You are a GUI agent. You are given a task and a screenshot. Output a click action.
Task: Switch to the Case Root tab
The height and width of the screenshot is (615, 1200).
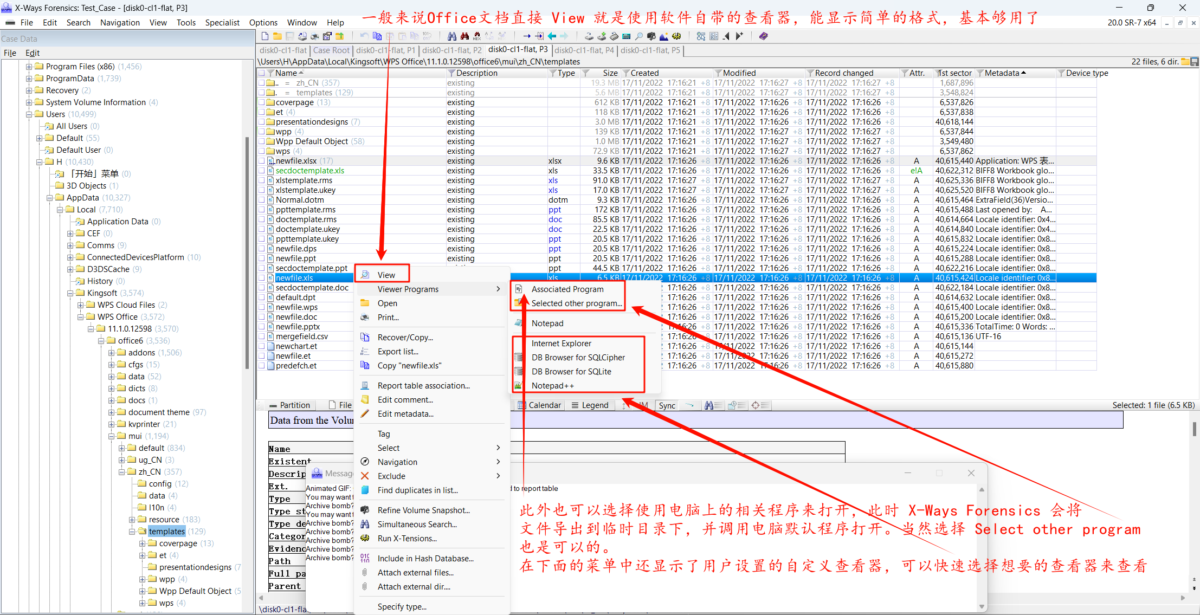click(x=331, y=50)
